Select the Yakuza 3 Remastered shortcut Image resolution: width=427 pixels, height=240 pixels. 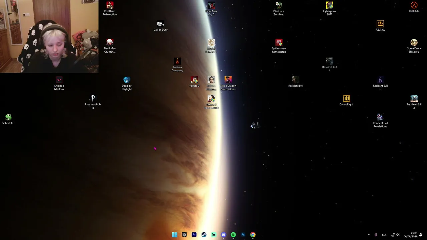click(x=211, y=102)
